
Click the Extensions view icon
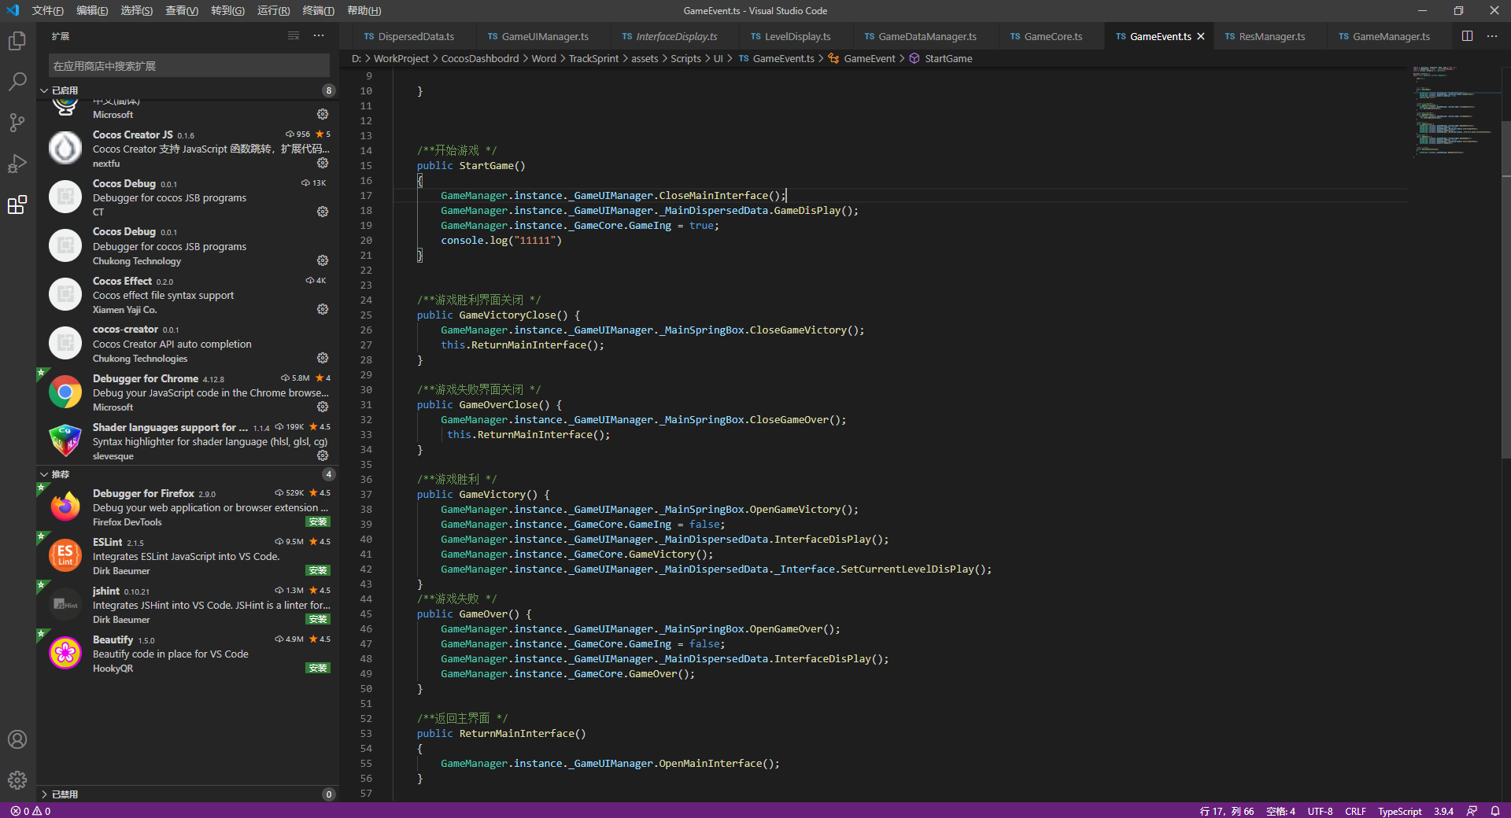(x=17, y=205)
